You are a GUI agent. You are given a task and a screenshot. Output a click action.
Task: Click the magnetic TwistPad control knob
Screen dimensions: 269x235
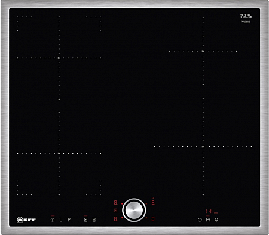click(134, 210)
